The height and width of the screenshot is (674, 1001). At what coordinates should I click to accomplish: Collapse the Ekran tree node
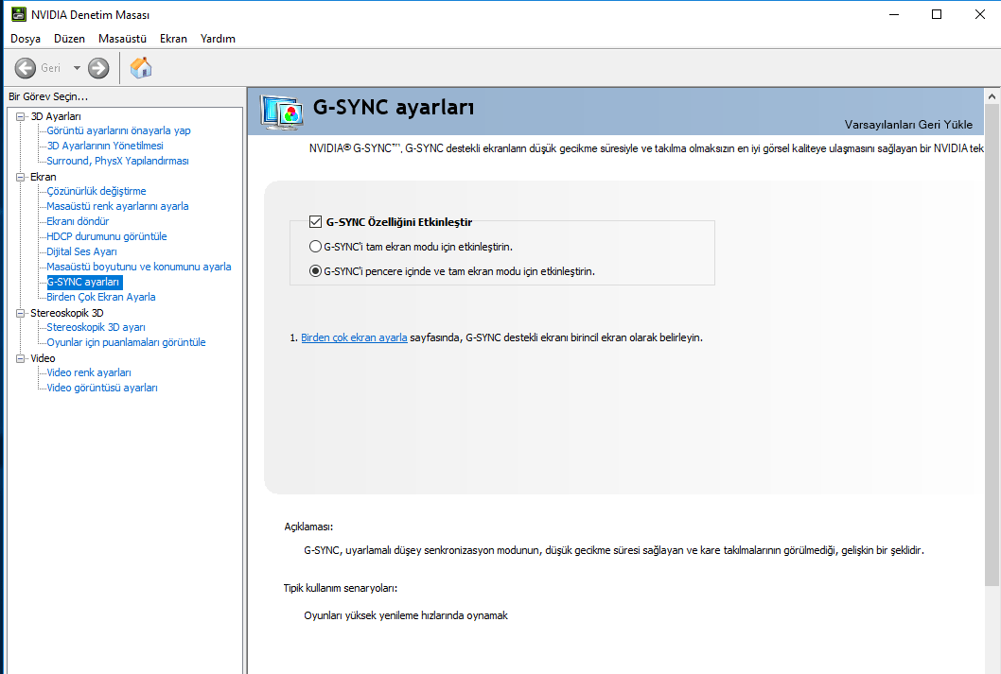(x=21, y=178)
